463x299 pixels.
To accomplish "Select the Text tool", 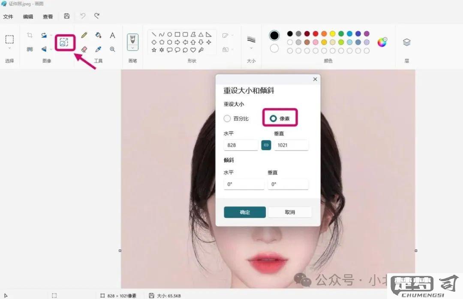I will click(112, 35).
